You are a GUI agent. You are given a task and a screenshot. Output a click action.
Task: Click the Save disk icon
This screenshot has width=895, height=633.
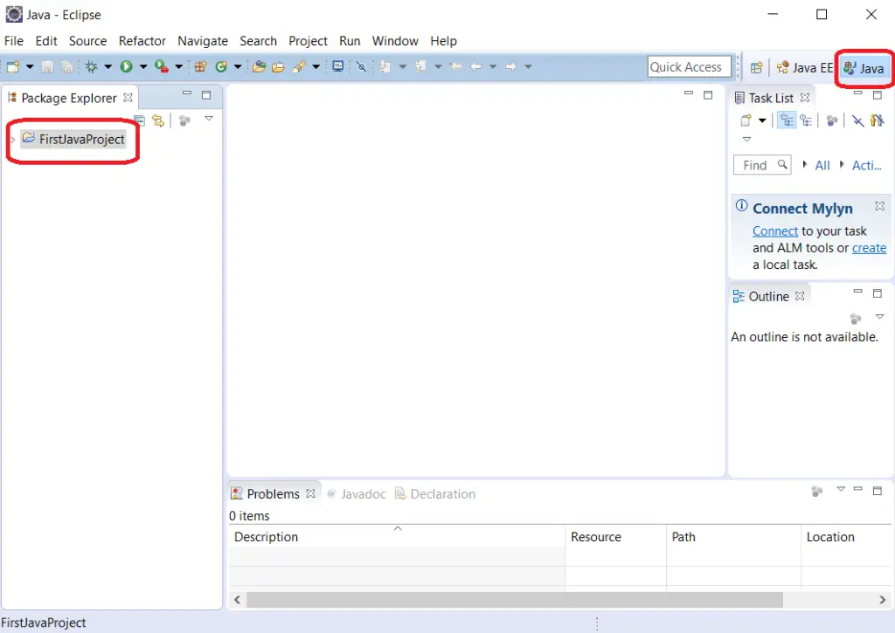tap(47, 66)
